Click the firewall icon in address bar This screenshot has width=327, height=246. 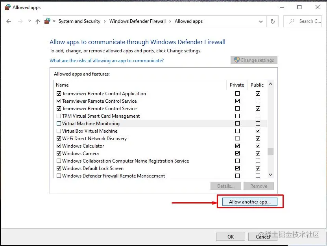pos(47,21)
